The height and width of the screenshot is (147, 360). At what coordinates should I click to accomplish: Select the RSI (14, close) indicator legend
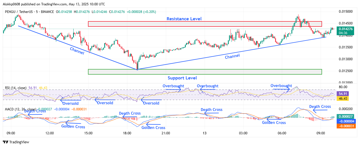16,88
